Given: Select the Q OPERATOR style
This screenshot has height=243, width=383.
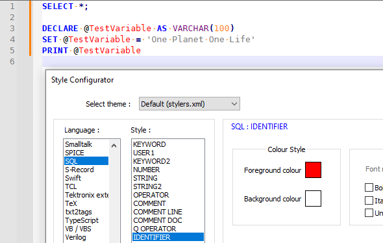Looking at the screenshot, I should tap(168, 229).
